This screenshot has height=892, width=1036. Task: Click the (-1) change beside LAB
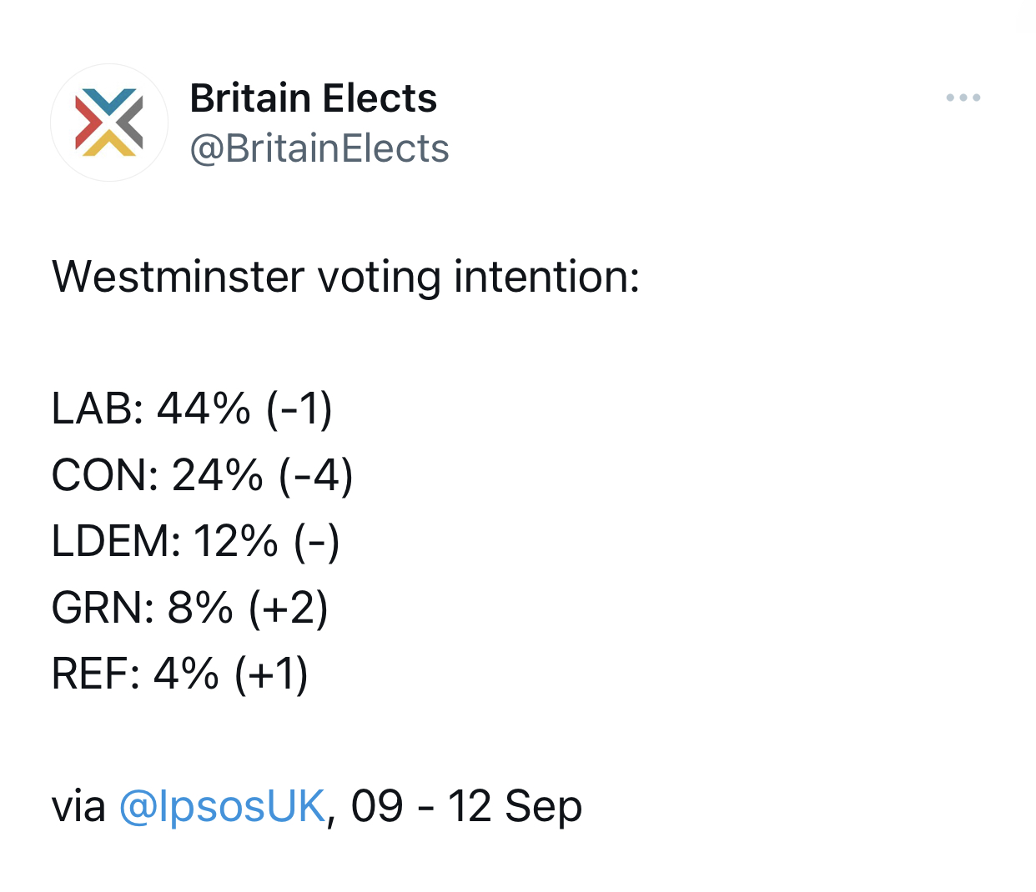tap(299, 408)
